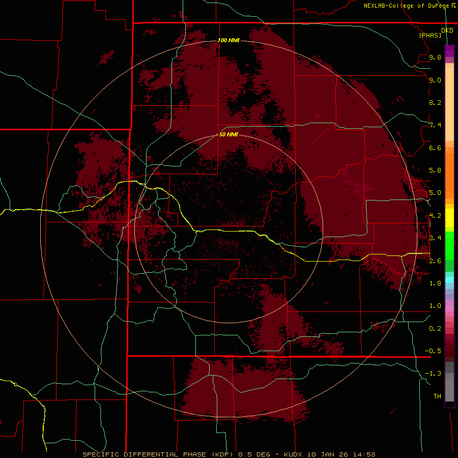Click the 6.6 scale value
This screenshot has width=458, height=458.
[435, 148]
